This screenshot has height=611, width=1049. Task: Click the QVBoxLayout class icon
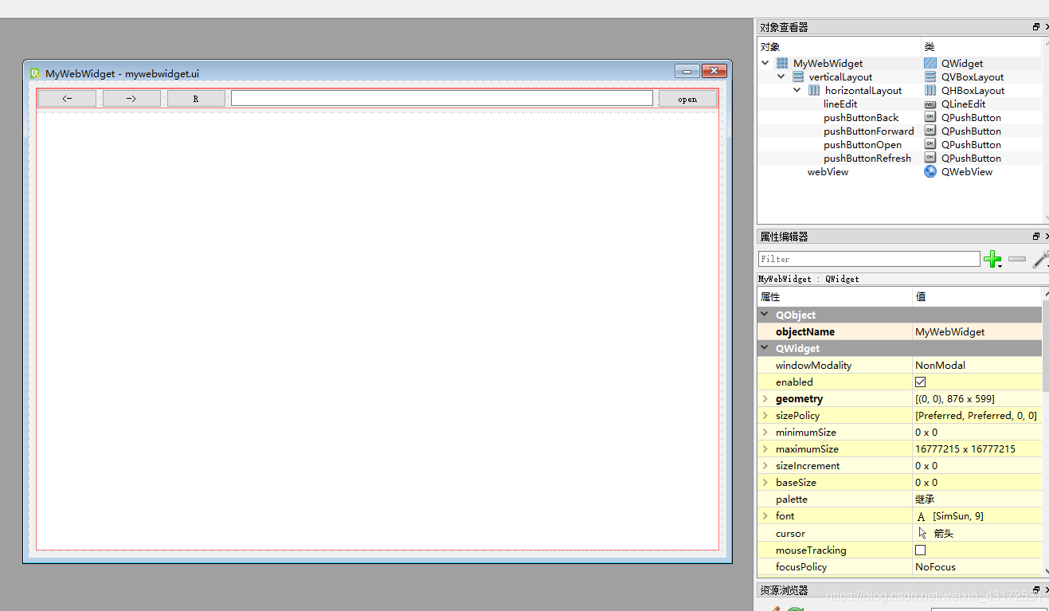930,76
